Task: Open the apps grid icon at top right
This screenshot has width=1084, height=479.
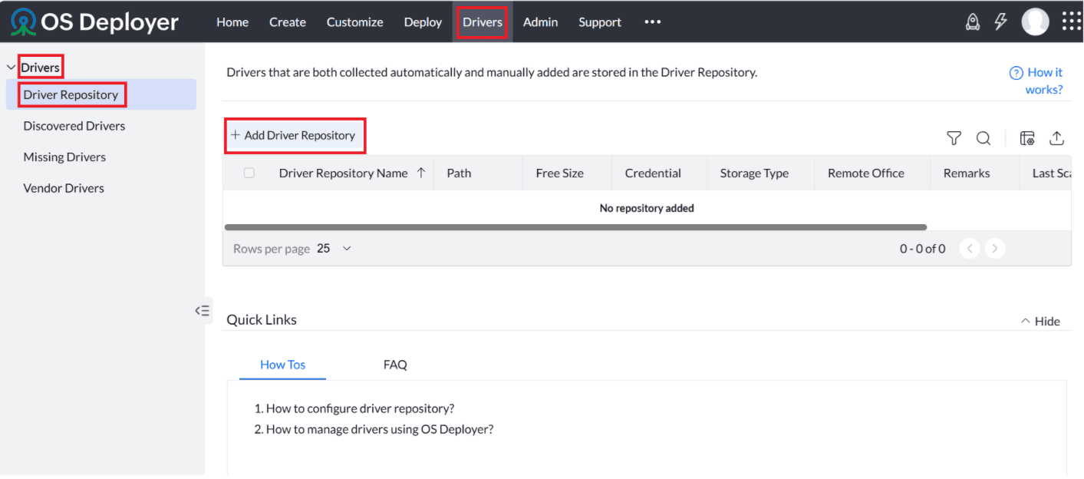Action: point(1071,21)
